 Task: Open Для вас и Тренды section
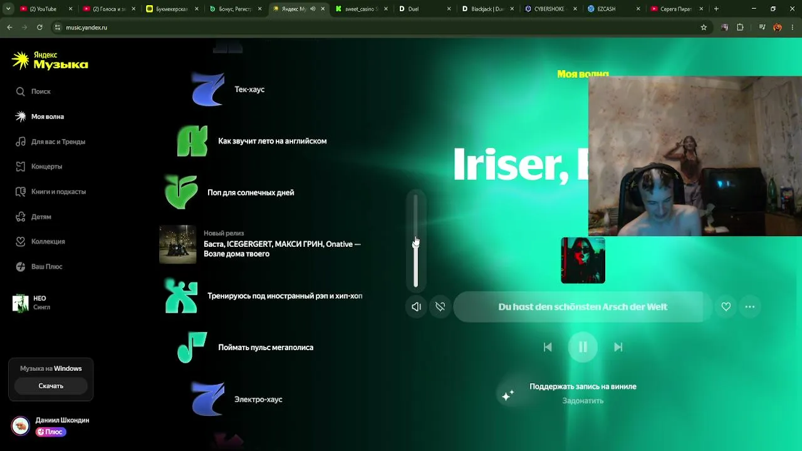[50, 142]
